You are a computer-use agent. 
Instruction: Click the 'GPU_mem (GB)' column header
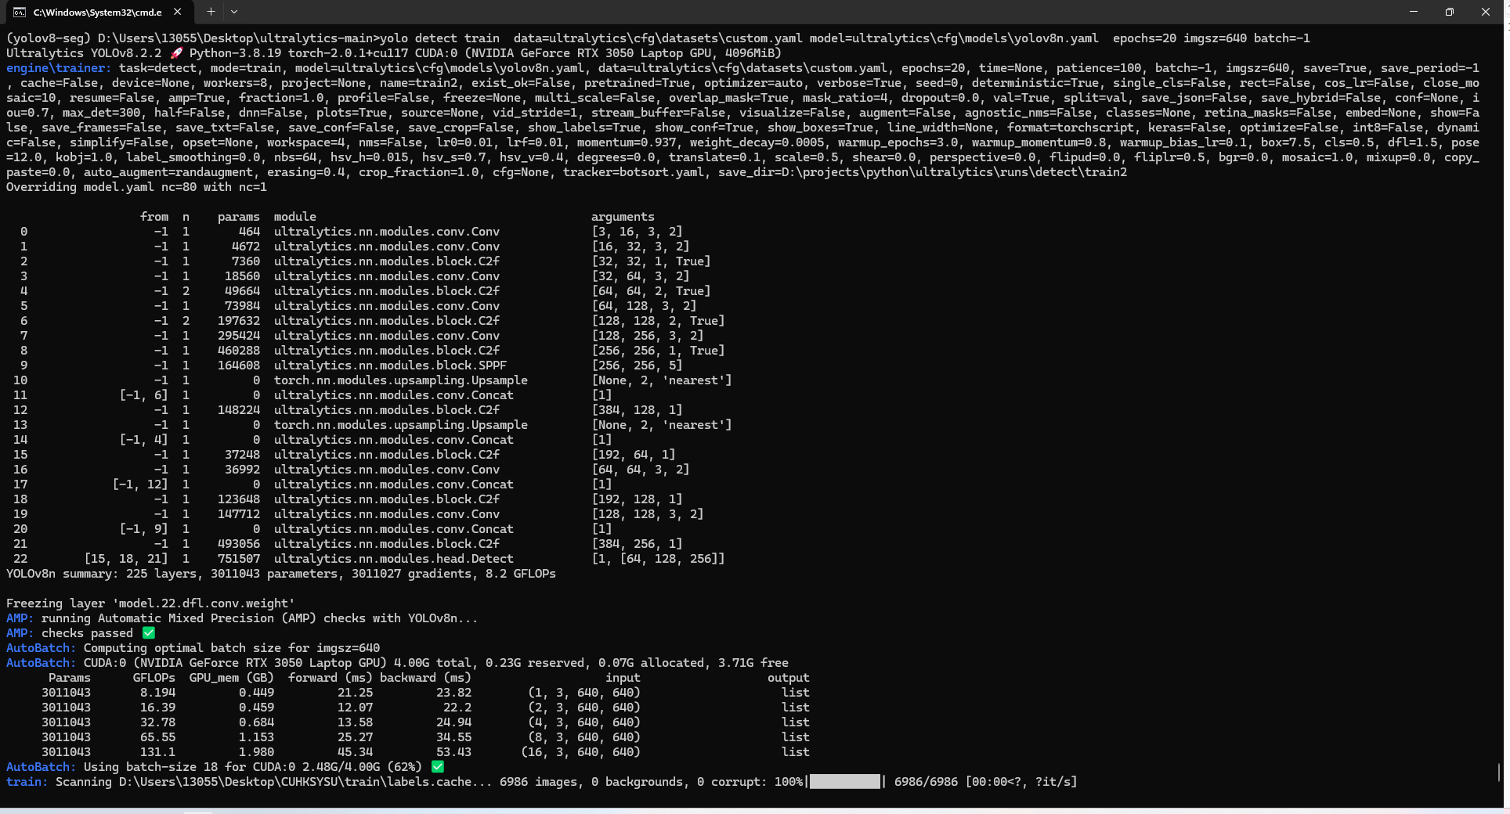(232, 678)
